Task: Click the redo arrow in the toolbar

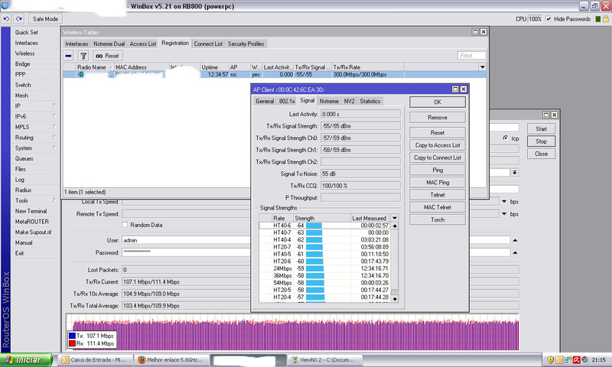Action: tap(18, 18)
